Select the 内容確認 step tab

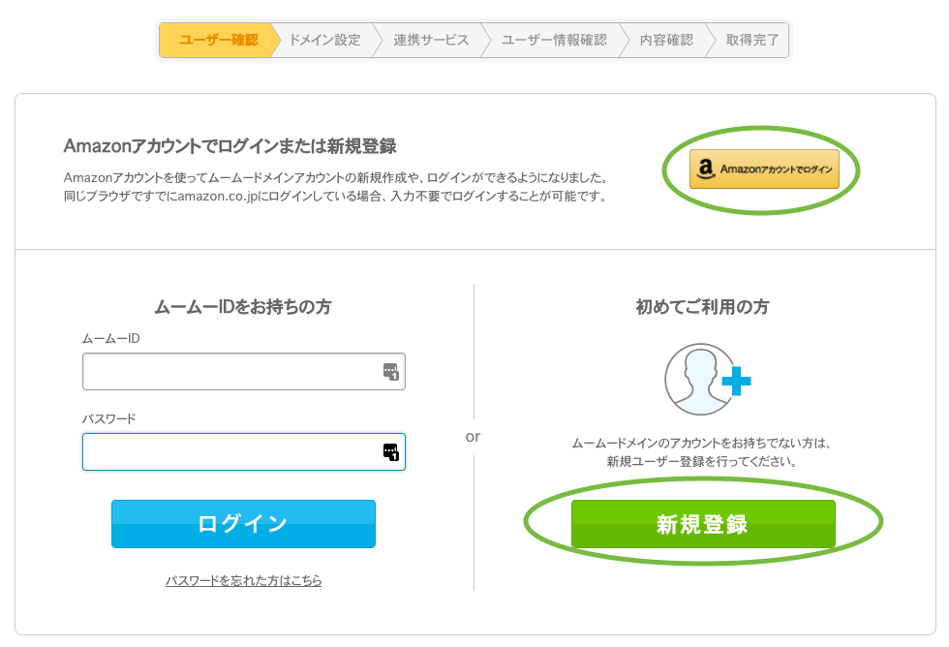coord(666,40)
